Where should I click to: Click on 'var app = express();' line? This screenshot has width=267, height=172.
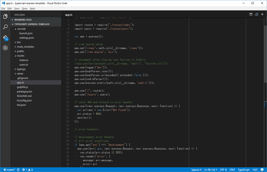click(x=89, y=36)
